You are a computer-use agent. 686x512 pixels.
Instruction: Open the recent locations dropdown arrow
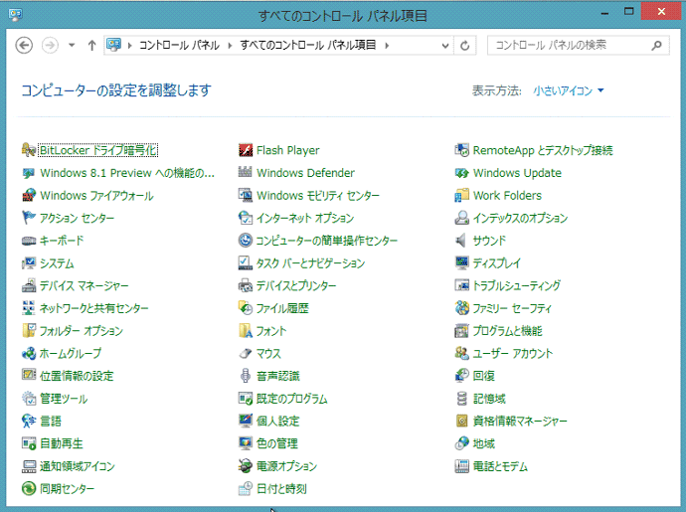(72, 45)
